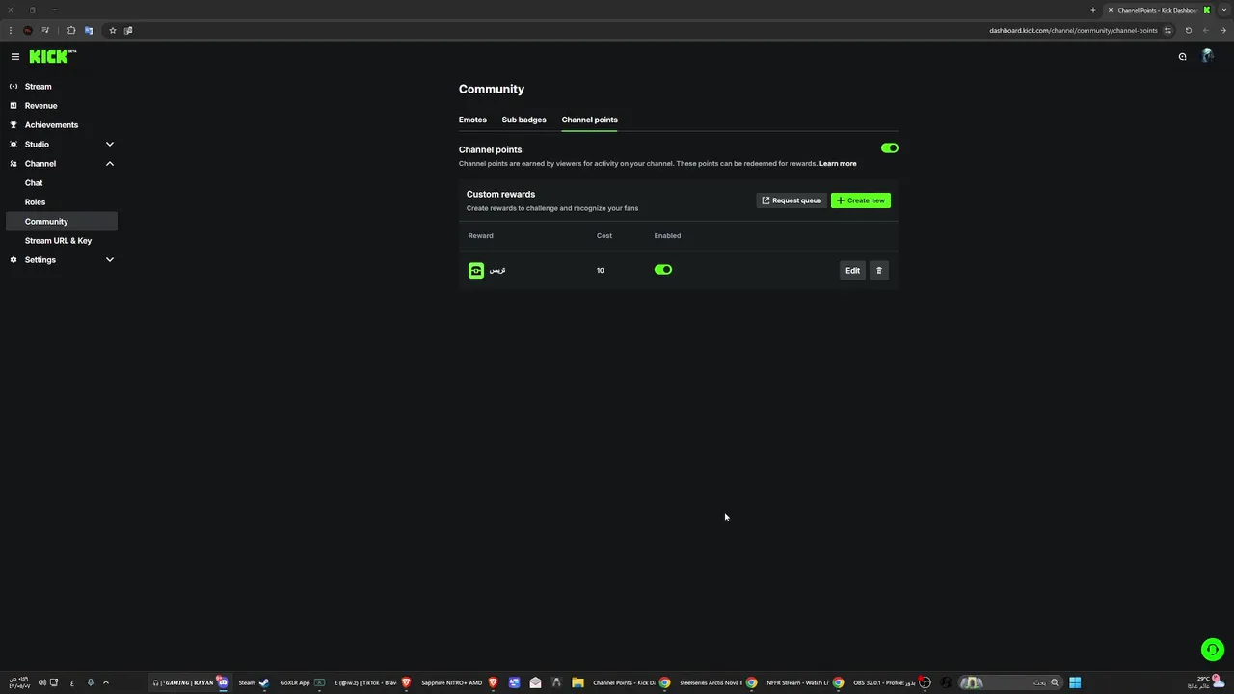Open File Explorer folder in taskbar
This screenshot has height=694, width=1234.
pos(577,682)
